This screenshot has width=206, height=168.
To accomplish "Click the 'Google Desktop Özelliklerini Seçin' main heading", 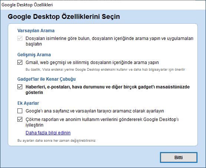I will 64,17.
